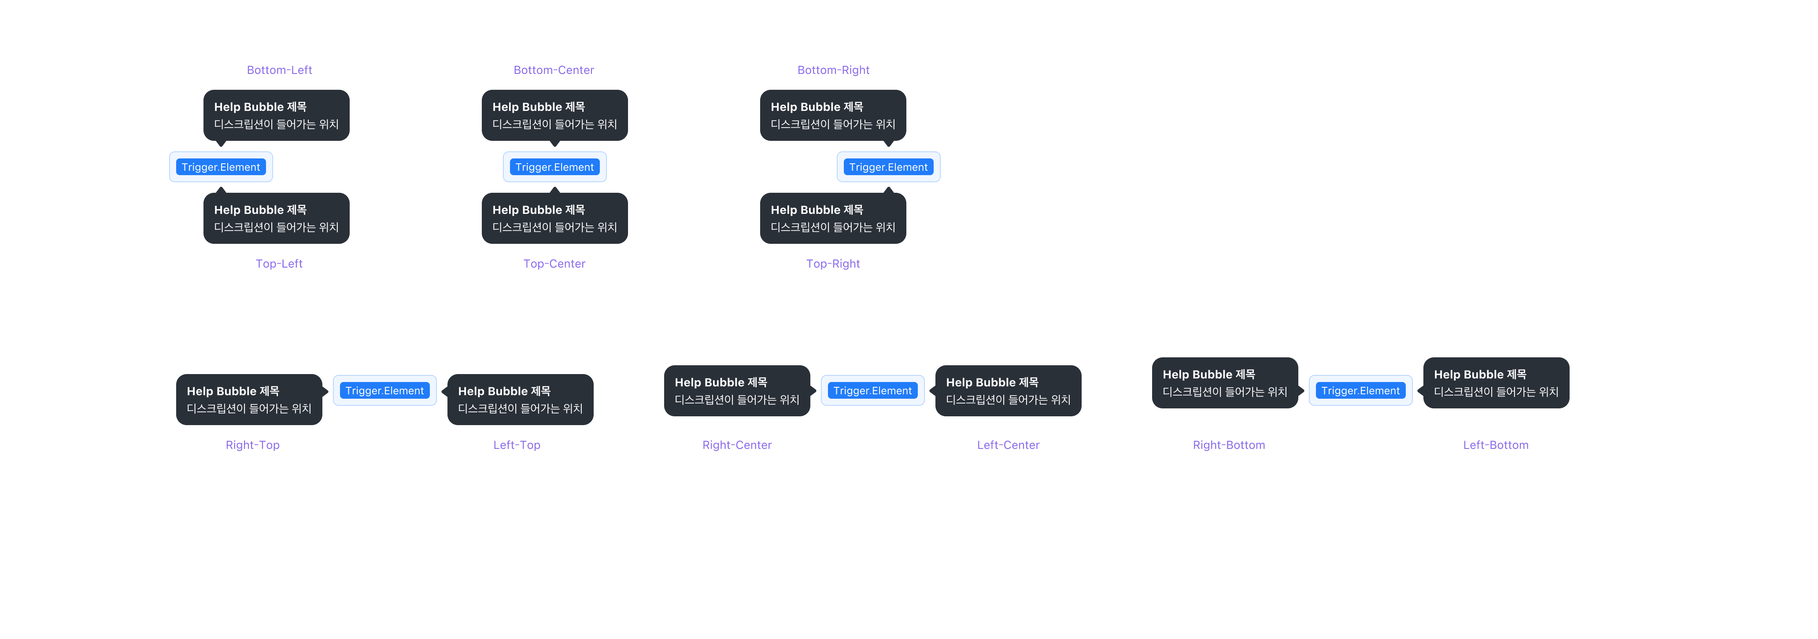Click the Right-Top label text
The width and height of the screenshot is (1818, 639).
pos(253,445)
